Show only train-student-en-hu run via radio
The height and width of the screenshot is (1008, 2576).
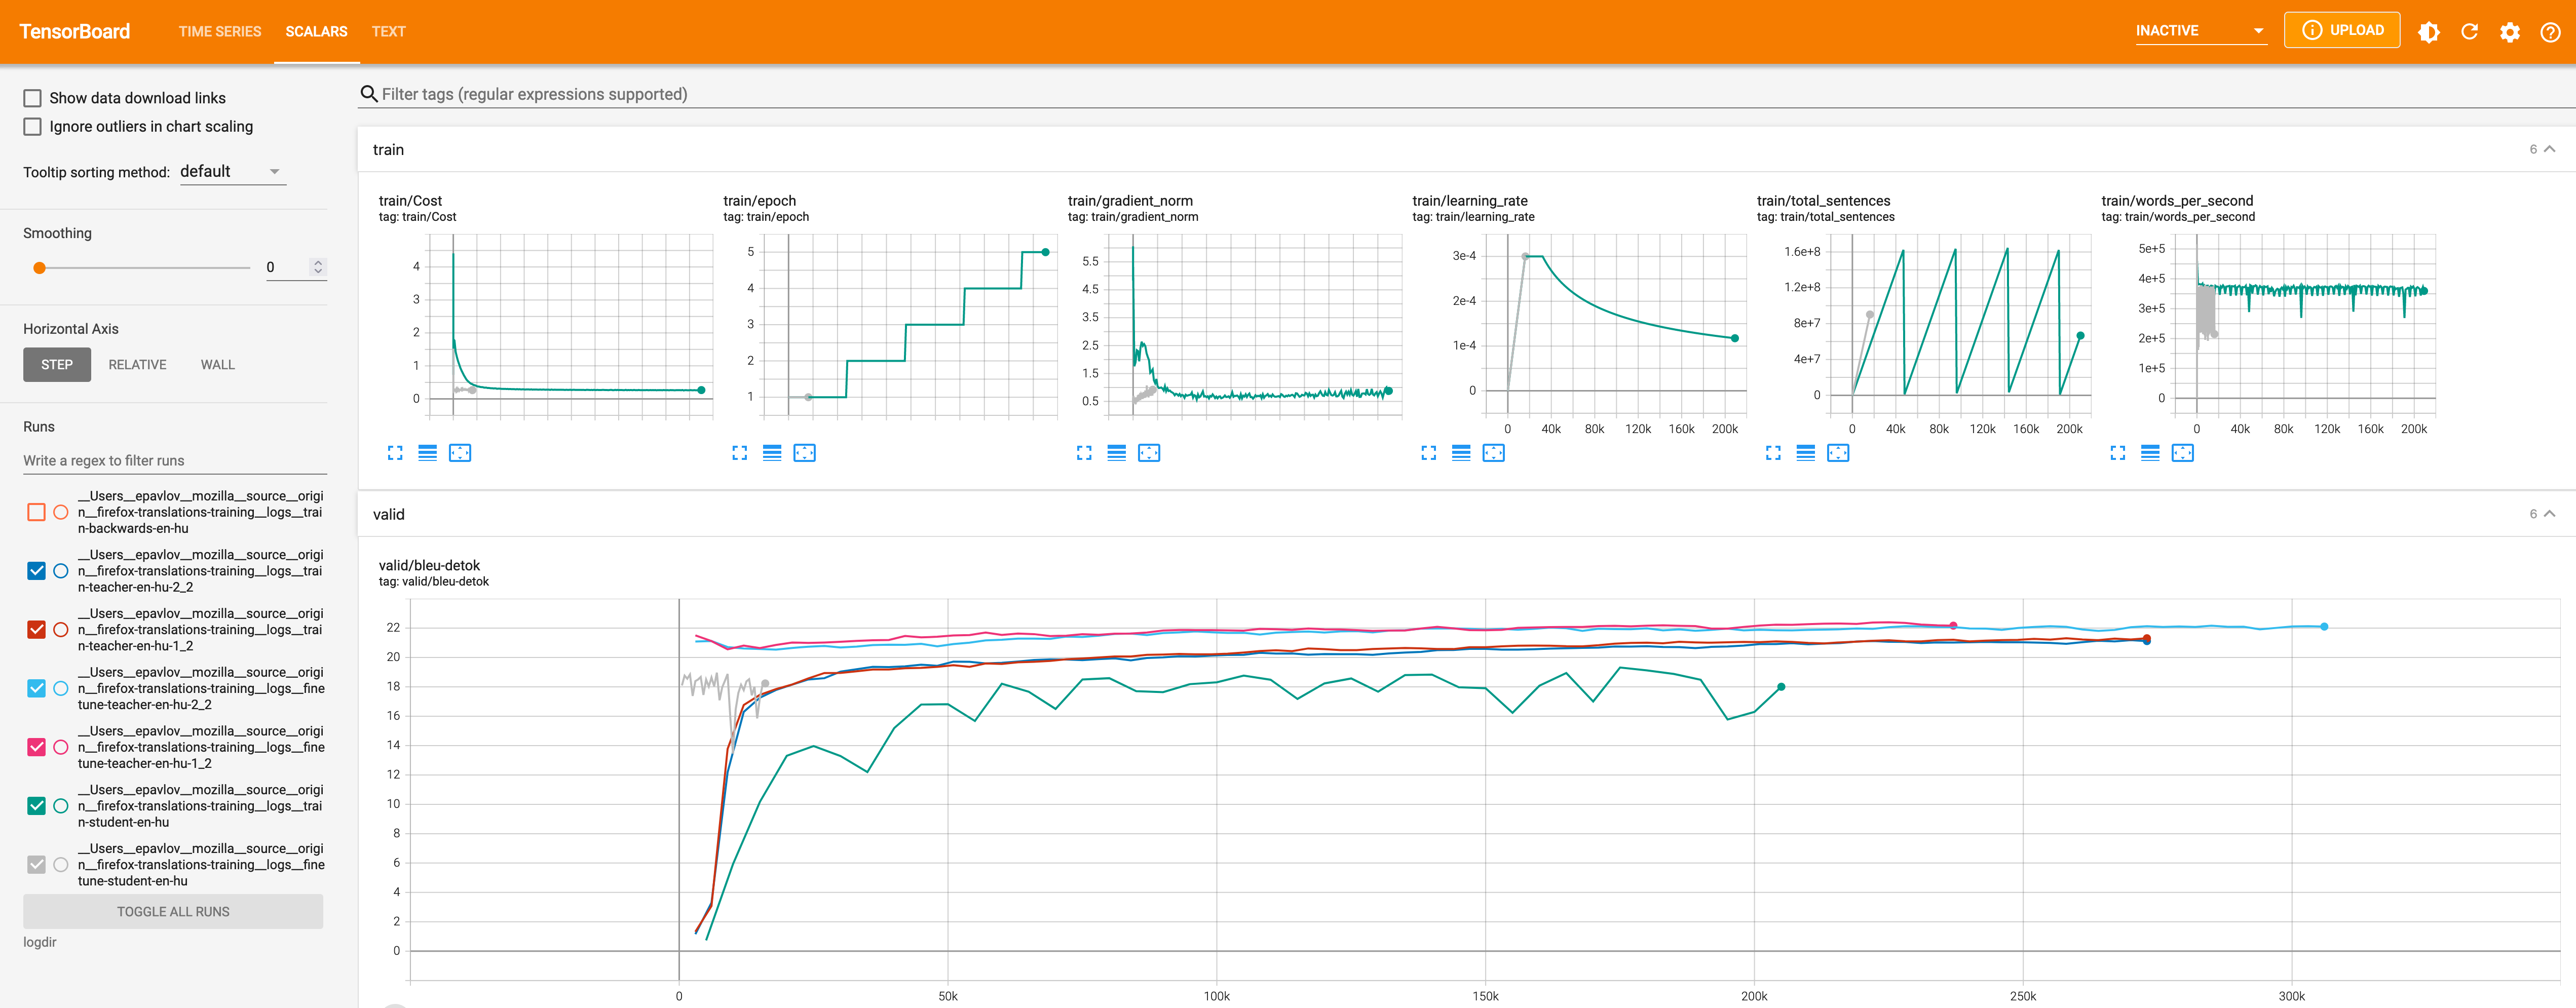click(61, 806)
